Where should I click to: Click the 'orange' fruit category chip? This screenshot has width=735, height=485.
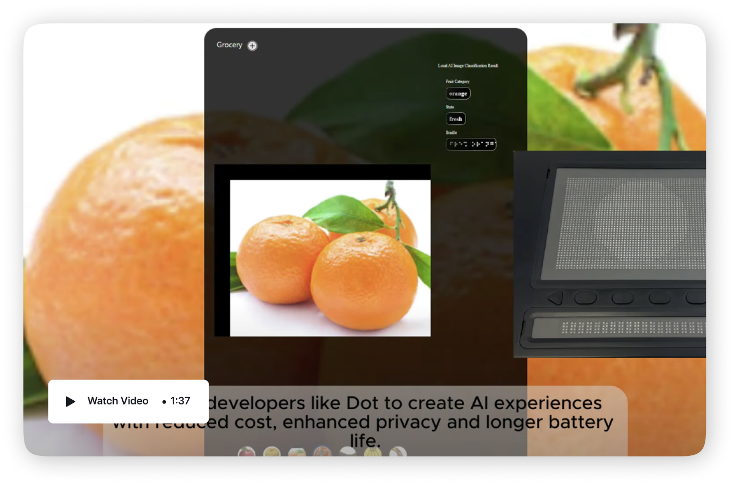(x=458, y=94)
